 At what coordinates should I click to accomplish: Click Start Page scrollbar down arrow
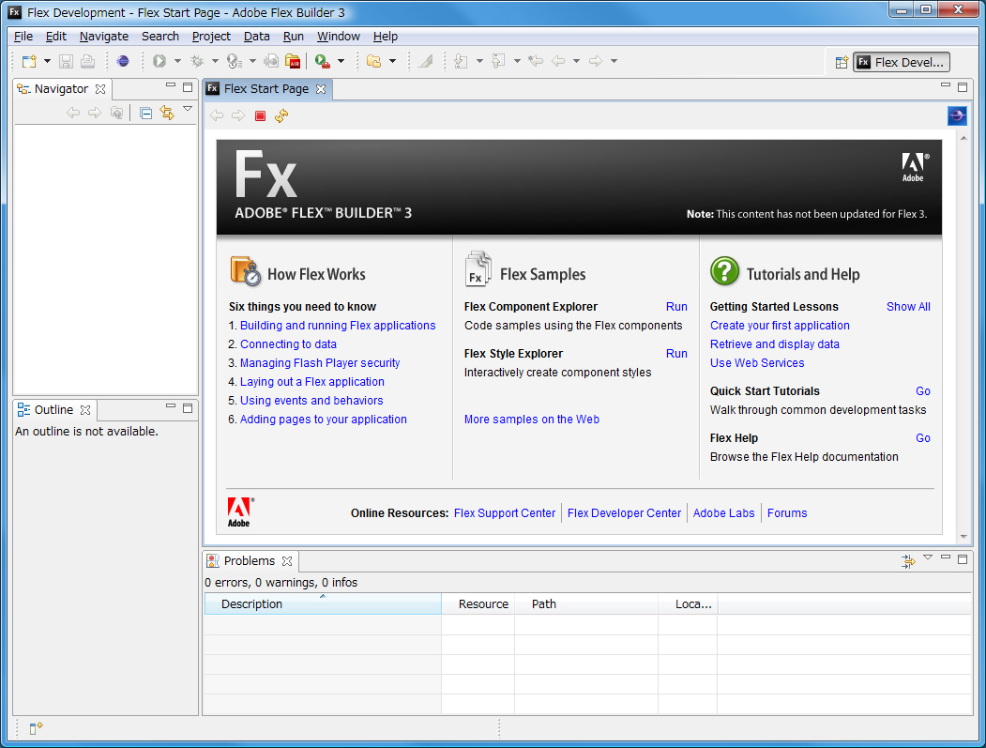click(963, 537)
